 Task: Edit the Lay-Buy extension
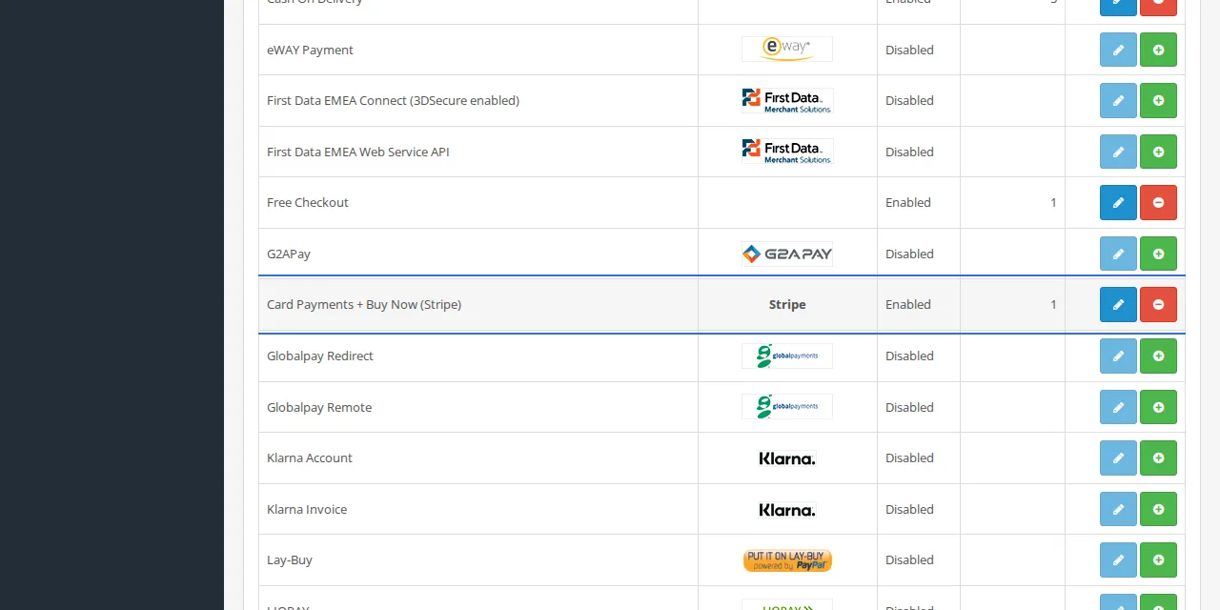(1118, 559)
